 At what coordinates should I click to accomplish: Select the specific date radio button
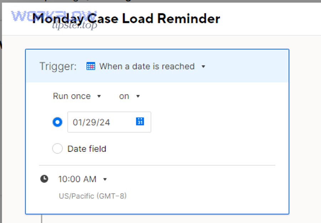pos(57,122)
